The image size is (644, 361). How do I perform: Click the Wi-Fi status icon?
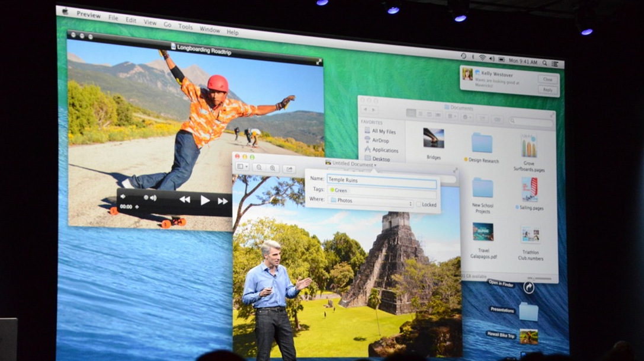482,57
